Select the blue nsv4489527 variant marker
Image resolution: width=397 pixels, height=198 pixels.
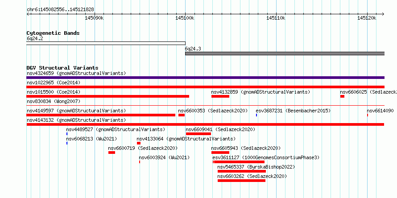(67, 134)
